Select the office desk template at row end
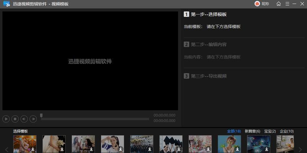Viewport: 307px width, 153px height. click(285, 144)
